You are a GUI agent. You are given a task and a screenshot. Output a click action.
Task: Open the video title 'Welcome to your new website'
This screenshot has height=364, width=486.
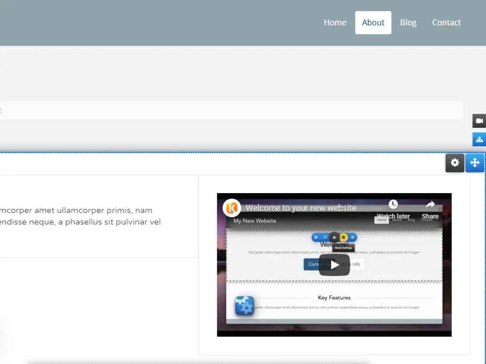301,207
